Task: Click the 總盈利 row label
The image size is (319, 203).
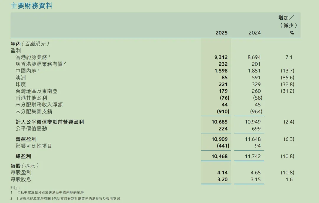Action: [23, 156]
